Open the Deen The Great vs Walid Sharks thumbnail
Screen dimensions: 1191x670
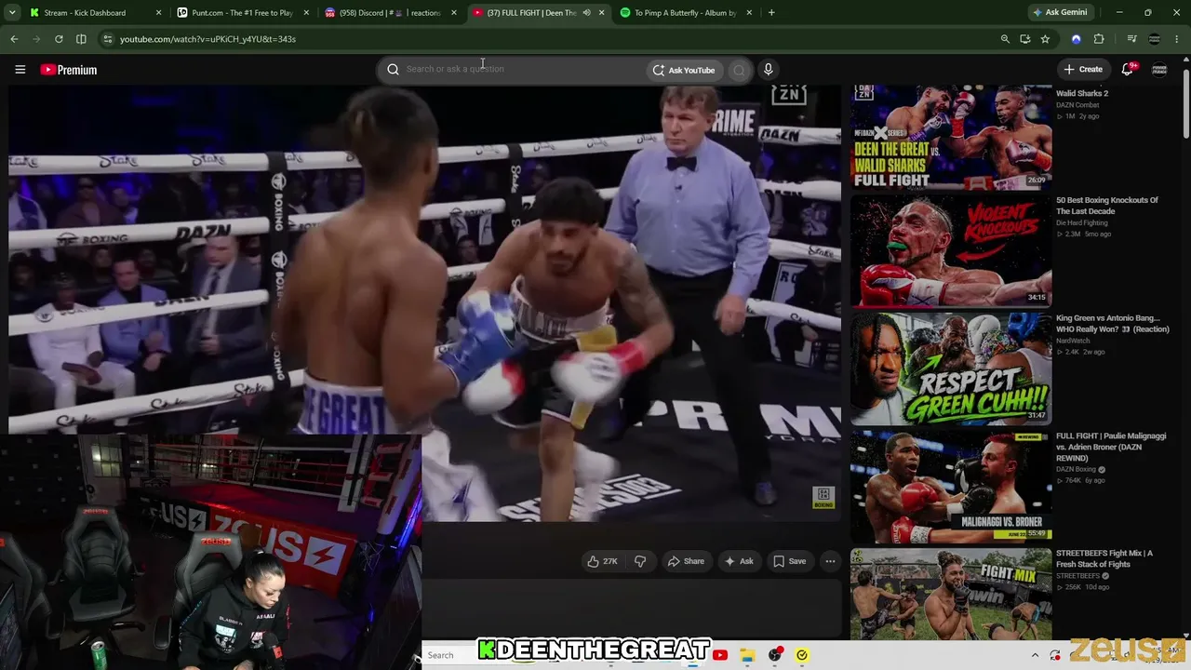click(951, 137)
